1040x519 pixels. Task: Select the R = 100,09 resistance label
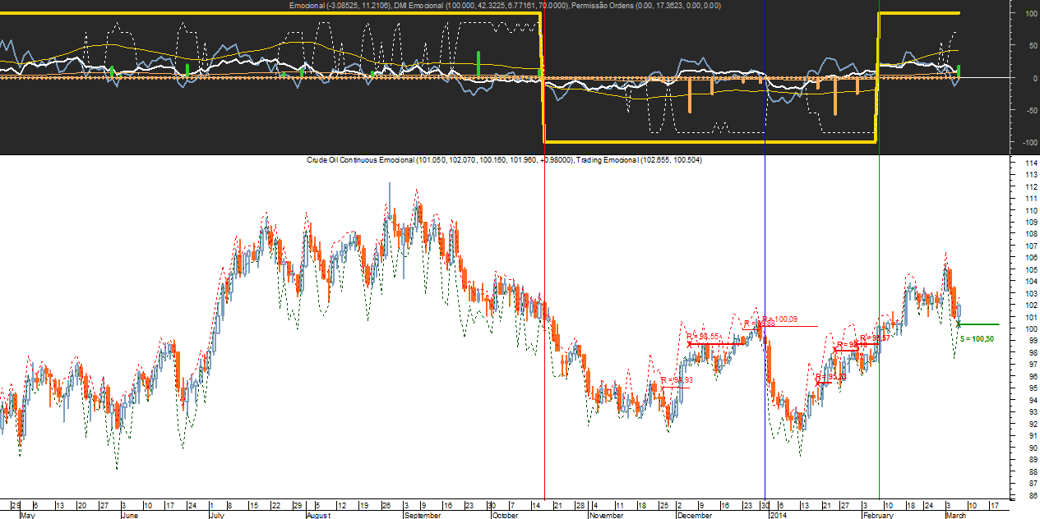(779, 319)
